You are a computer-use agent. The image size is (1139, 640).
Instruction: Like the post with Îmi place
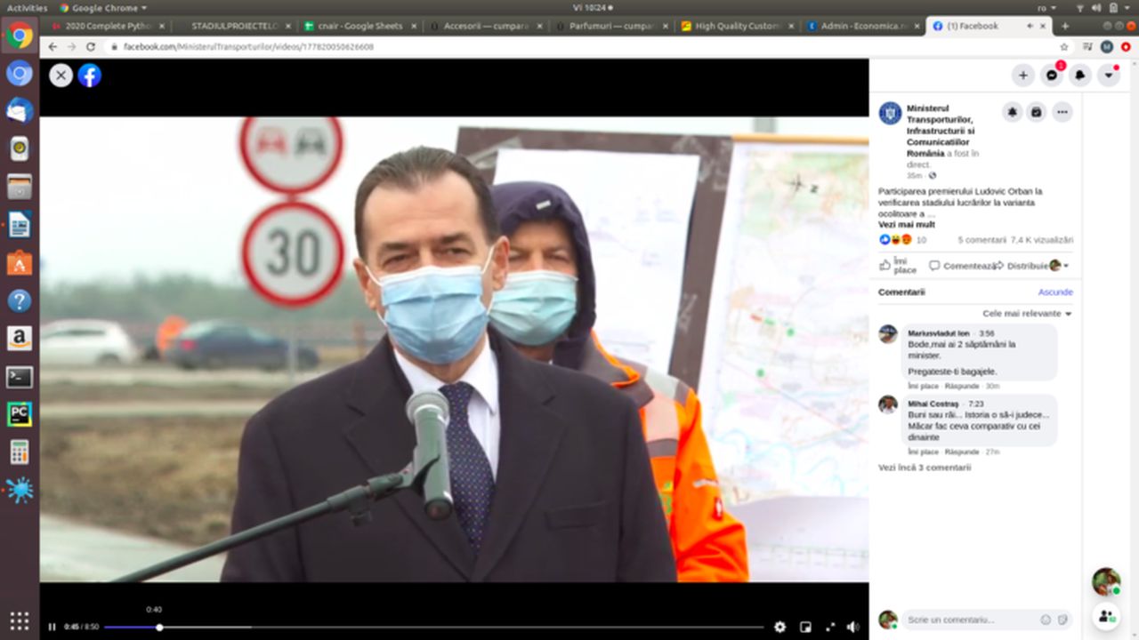[898, 265]
